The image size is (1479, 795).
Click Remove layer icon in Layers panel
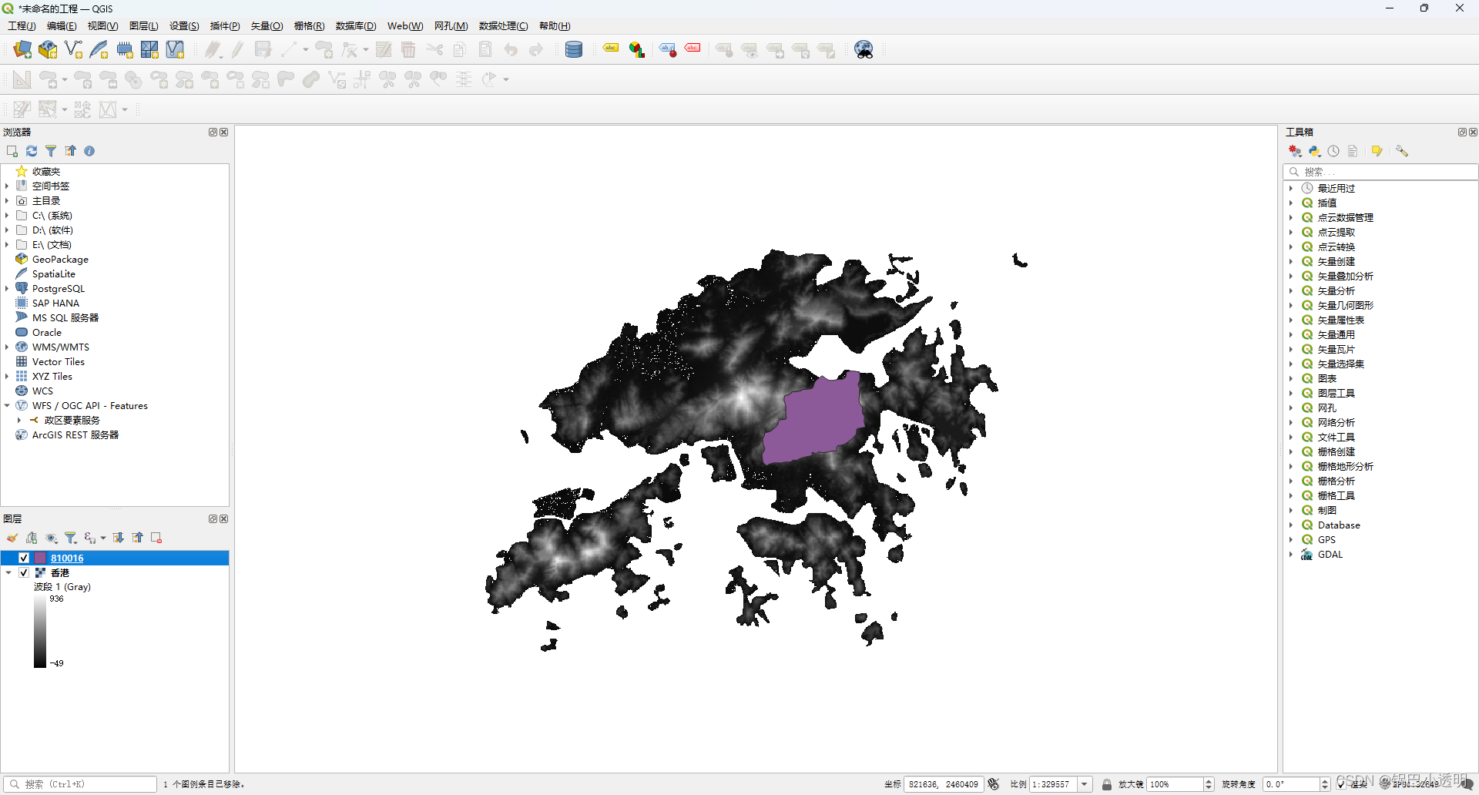tap(156, 538)
